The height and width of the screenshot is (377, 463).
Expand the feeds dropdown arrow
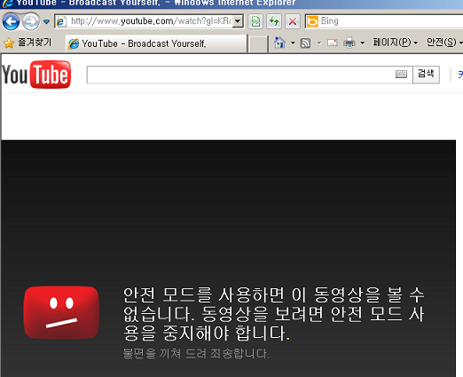coord(319,43)
